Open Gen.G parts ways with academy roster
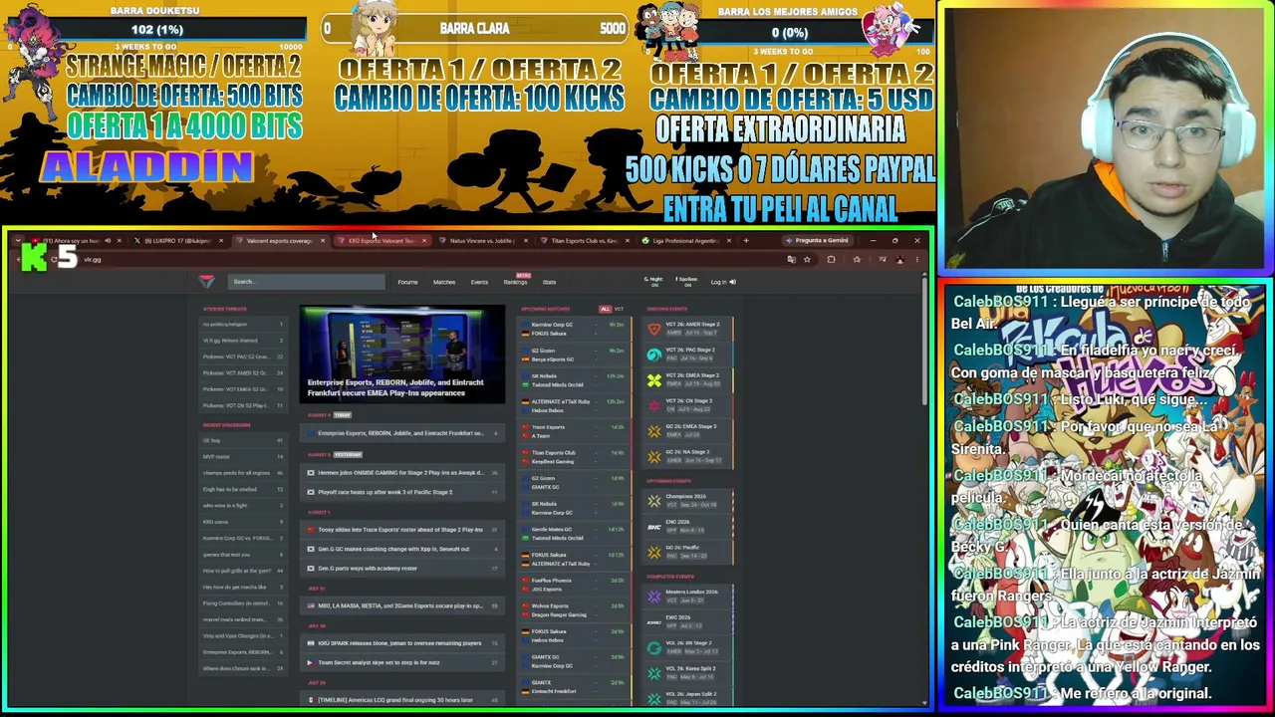The image size is (1275, 717). click(x=403, y=569)
